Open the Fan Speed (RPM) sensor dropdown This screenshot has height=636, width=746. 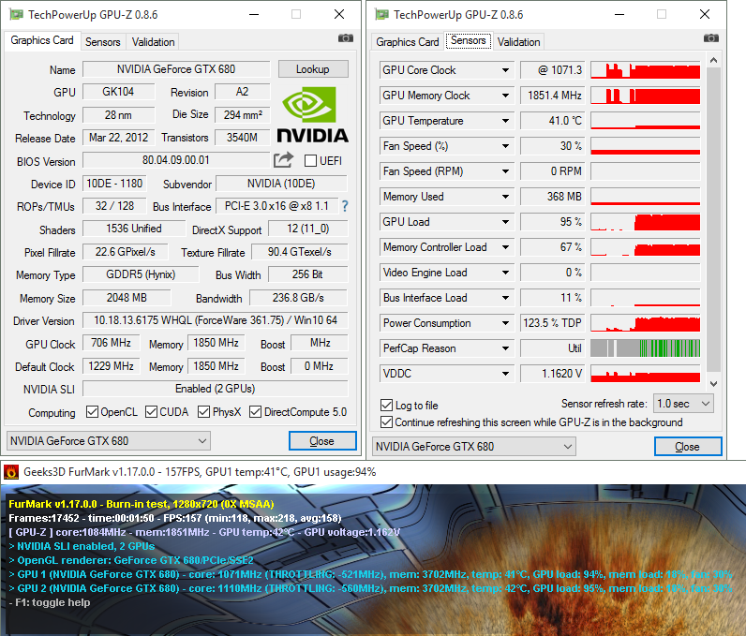505,171
